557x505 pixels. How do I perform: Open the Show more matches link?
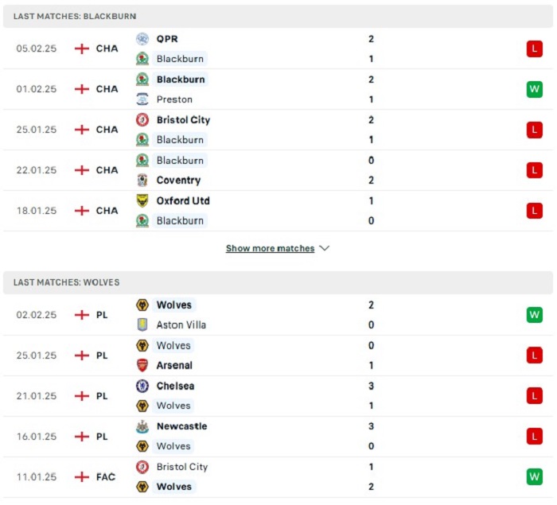click(x=270, y=248)
